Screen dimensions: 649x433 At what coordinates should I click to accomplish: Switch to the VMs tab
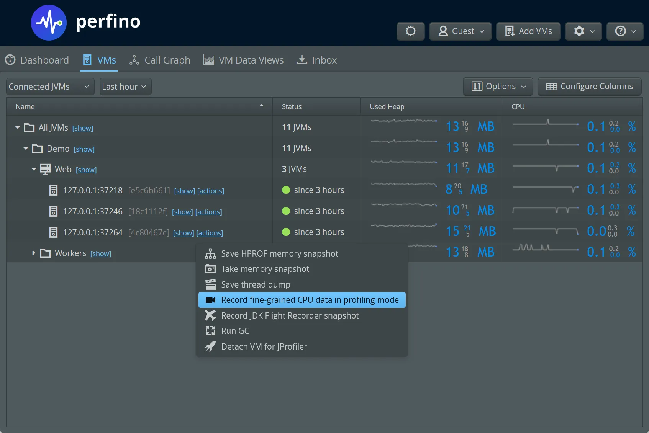coord(99,60)
